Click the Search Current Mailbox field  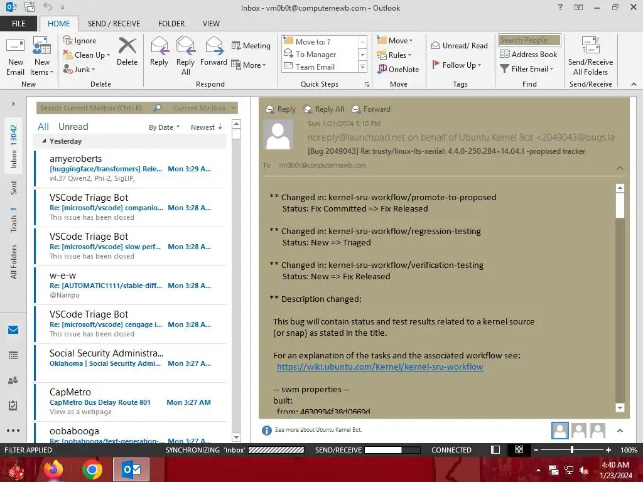point(95,108)
